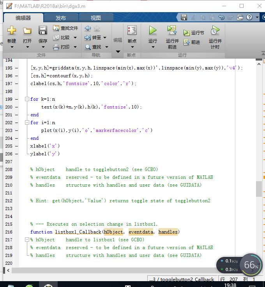The width and height of the screenshot is (265, 287).
Task: Click the Compare icon
Action: [56, 37]
